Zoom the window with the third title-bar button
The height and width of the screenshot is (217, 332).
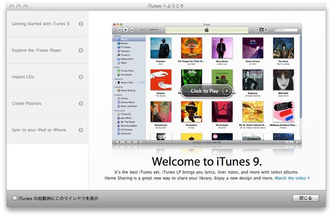point(25,7)
